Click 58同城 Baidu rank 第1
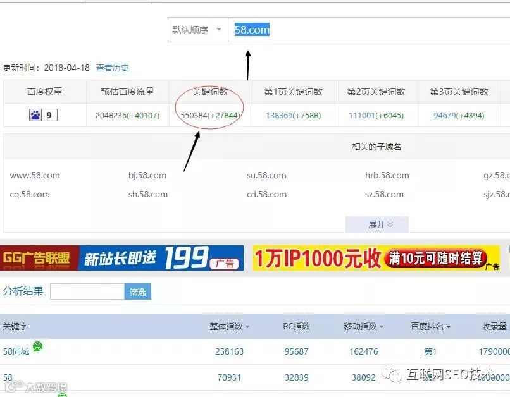The image size is (510, 397). [x=430, y=351]
